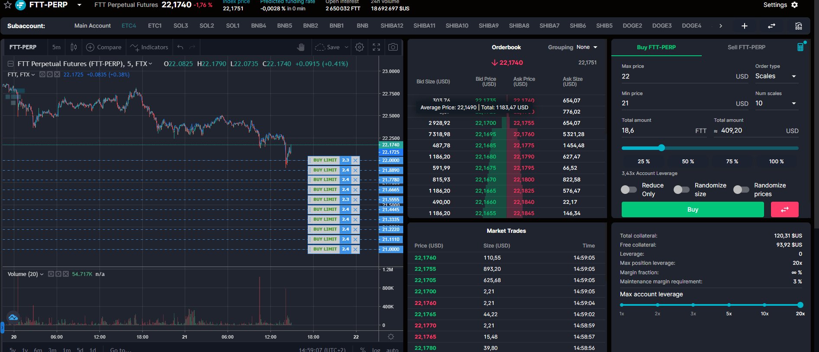The width and height of the screenshot is (819, 352).
Task: Click the bank icon in subaccount bar
Action: (799, 26)
